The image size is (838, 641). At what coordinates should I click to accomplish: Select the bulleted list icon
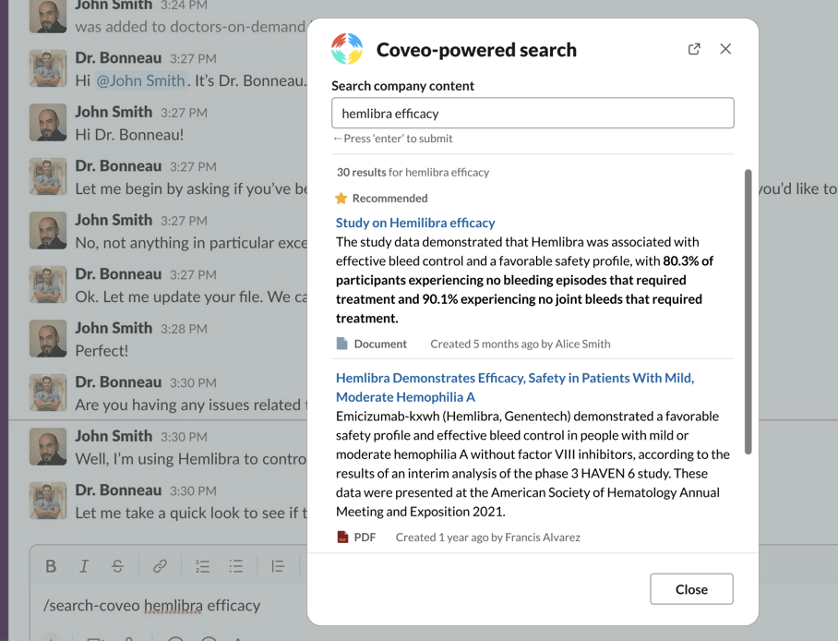pos(236,566)
